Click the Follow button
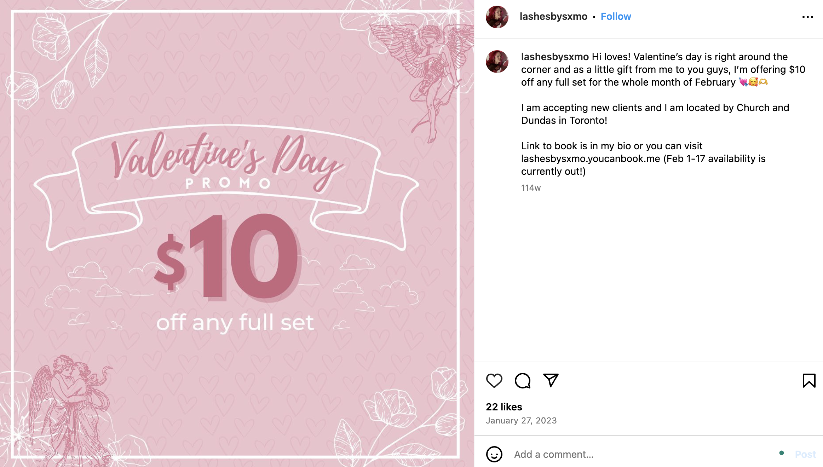823x467 pixels. click(x=616, y=16)
